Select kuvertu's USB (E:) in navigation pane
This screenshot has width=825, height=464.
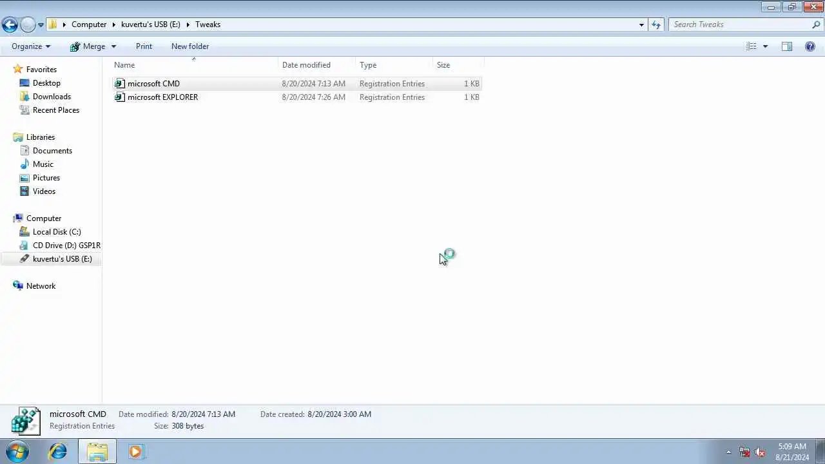(x=63, y=259)
